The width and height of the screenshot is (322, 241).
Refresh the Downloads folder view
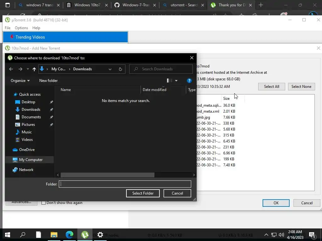click(x=120, y=69)
